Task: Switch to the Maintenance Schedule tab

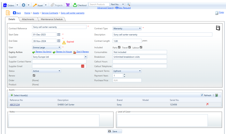Action: (52, 19)
